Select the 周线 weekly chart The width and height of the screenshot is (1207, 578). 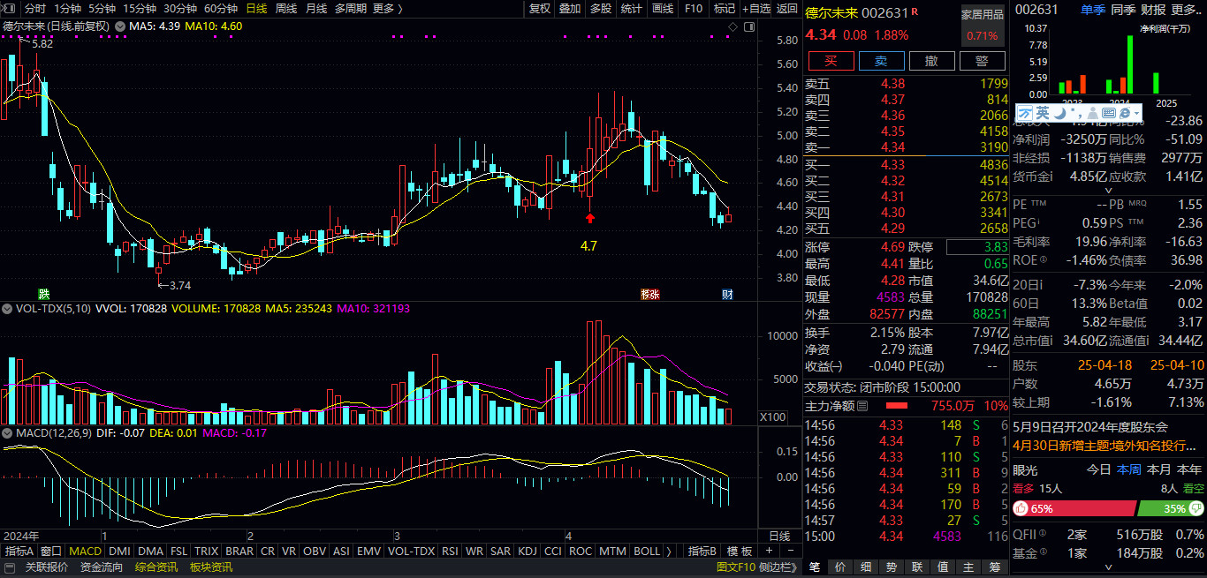286,9
